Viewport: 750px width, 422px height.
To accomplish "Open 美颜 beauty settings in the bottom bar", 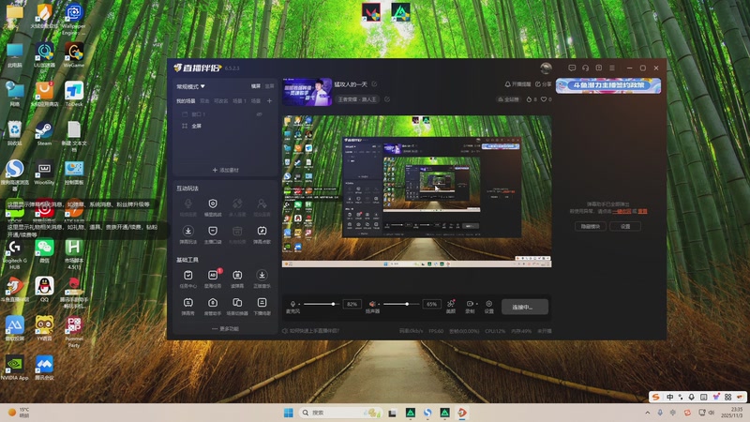I will pos(451,307).
